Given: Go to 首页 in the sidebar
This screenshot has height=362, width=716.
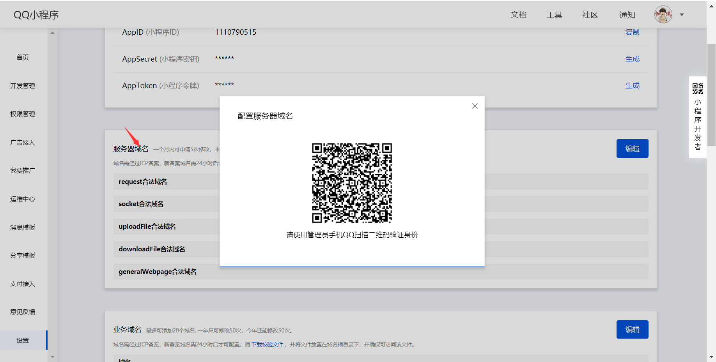Looking at the screenshot, I should pyautogui.click(x=23, y=57).
